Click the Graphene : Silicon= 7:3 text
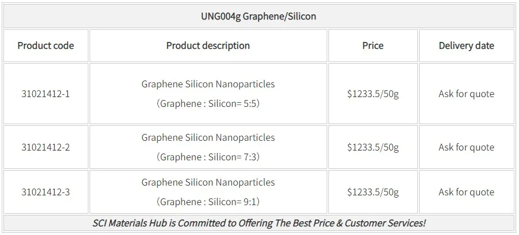519x235 pixels. 208,157
